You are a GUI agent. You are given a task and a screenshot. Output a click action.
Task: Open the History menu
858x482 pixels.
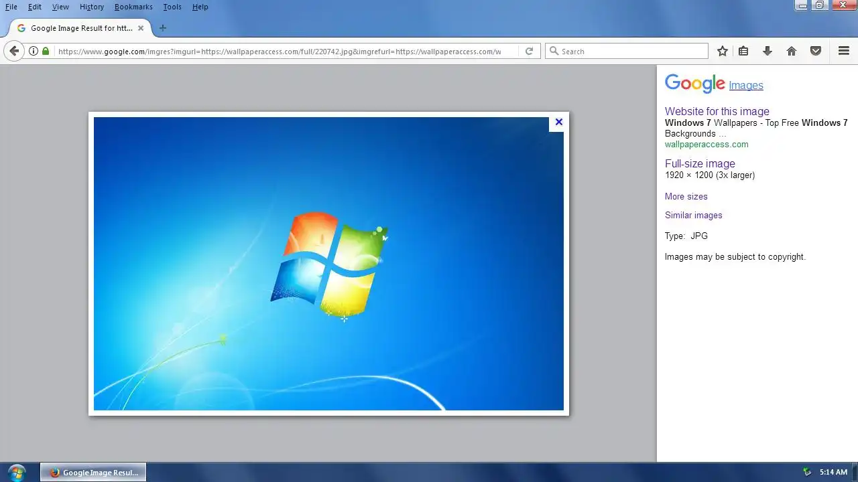(x=92, y=7)
